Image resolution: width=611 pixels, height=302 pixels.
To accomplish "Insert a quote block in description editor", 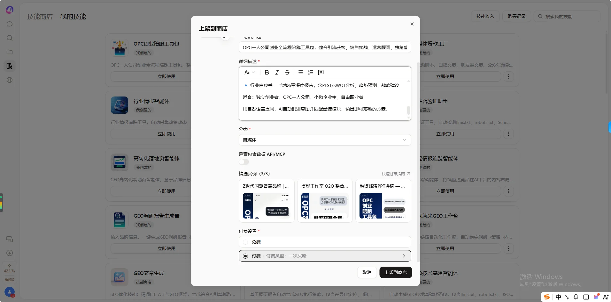I will 321,72.
